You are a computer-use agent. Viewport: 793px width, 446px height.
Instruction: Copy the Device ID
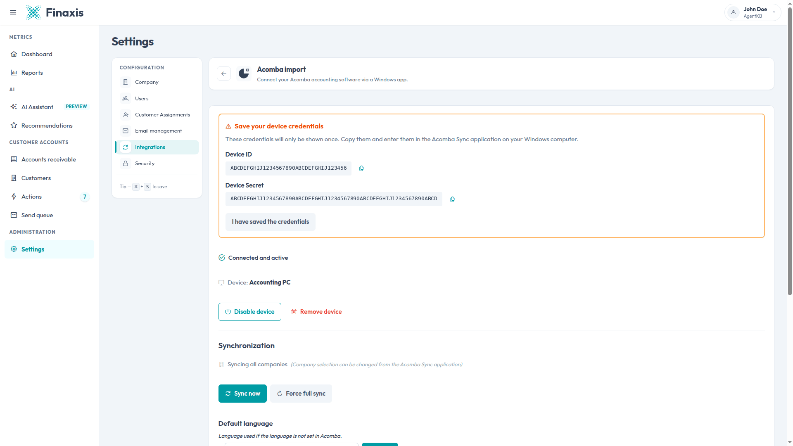(361, 168)
